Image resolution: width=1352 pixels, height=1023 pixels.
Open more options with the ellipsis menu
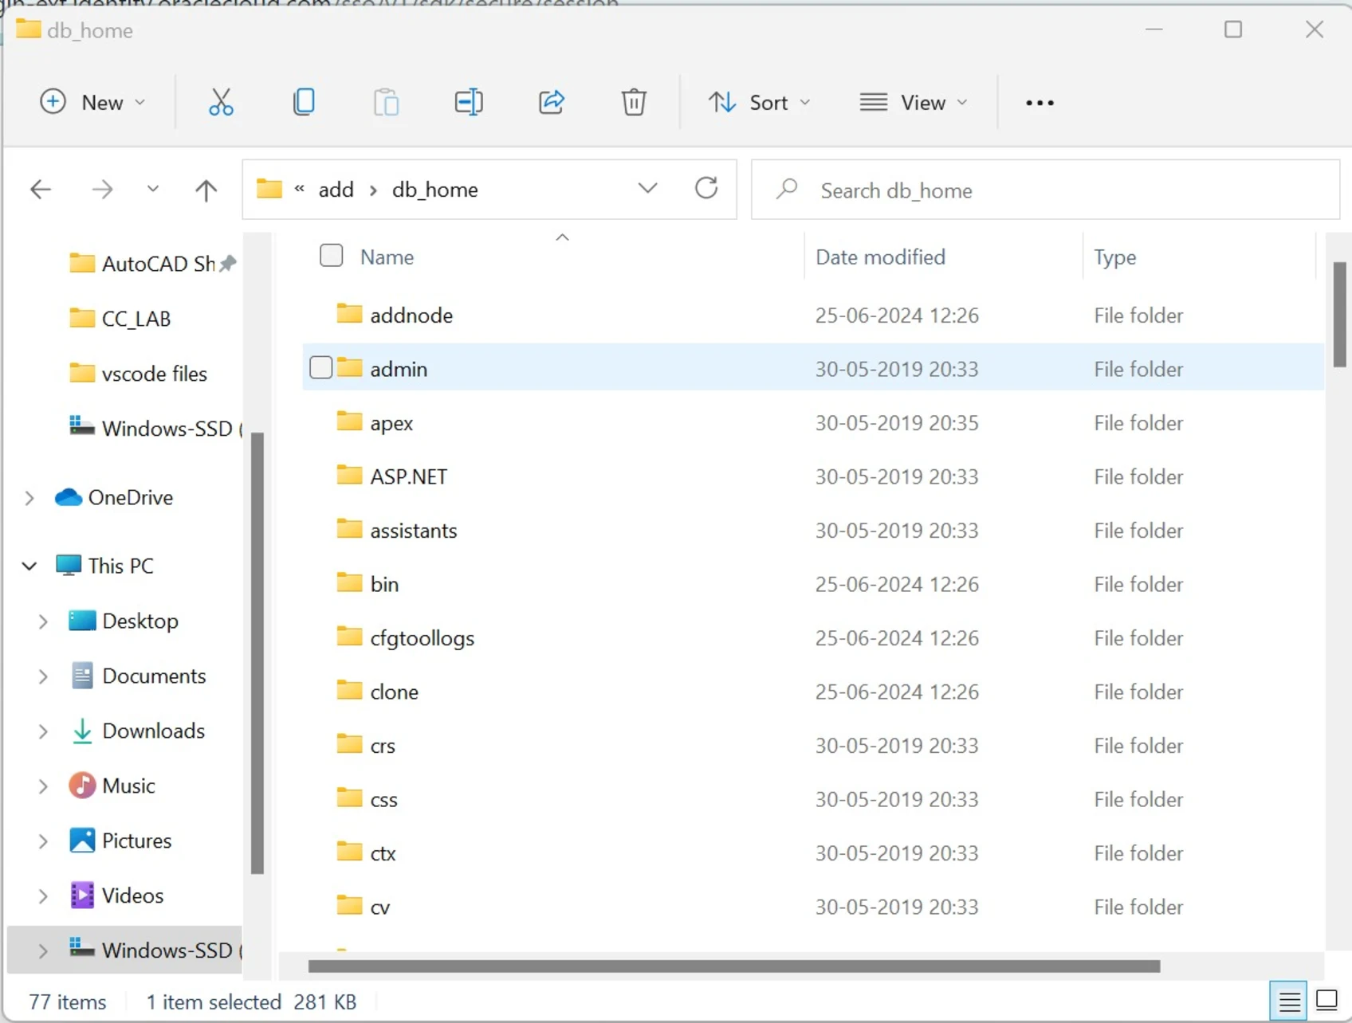[1039, 102]
